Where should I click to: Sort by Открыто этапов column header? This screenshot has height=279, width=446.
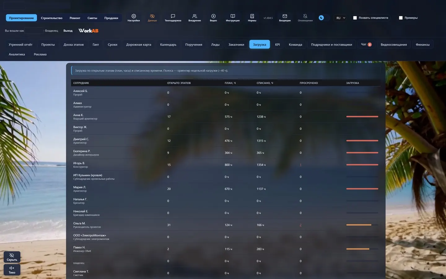coord(179,83)
